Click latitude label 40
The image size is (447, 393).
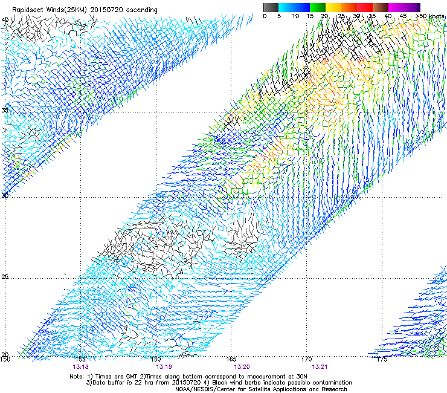tap(5, 20)
